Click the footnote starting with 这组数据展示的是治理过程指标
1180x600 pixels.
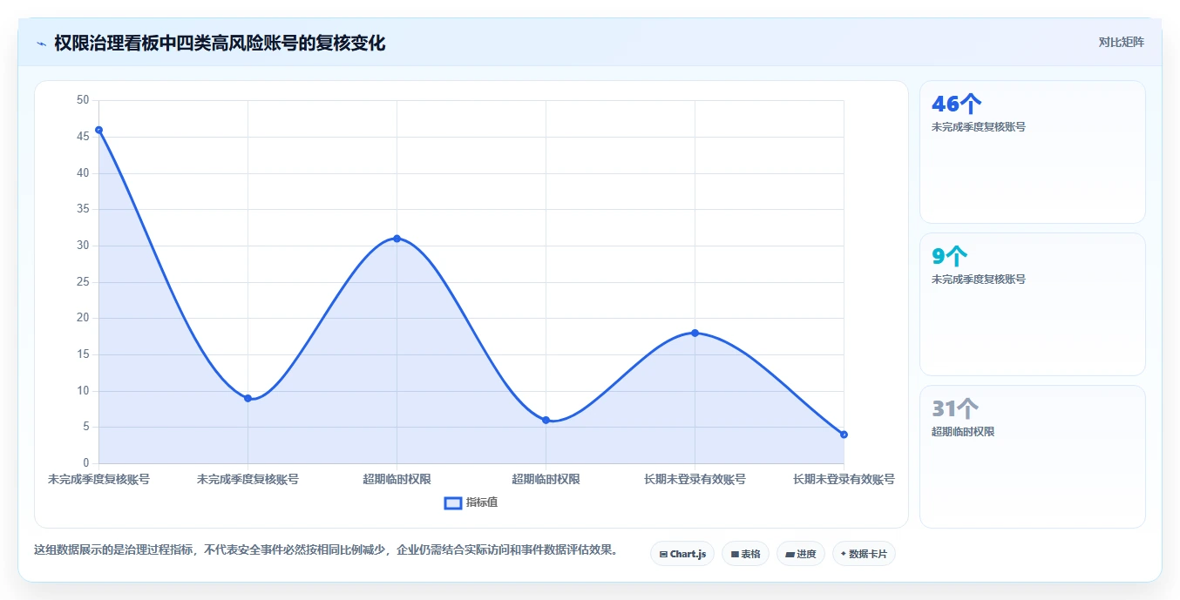click(x=326, y=550)
